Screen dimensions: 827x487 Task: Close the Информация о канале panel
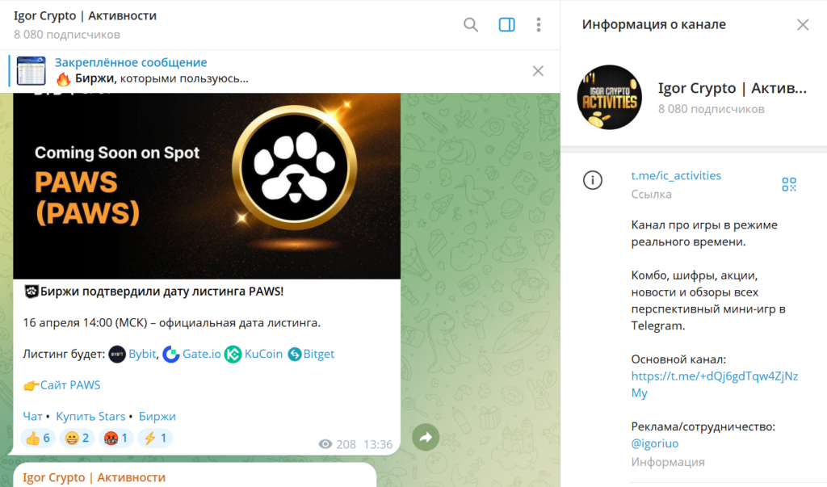(803, 25)
